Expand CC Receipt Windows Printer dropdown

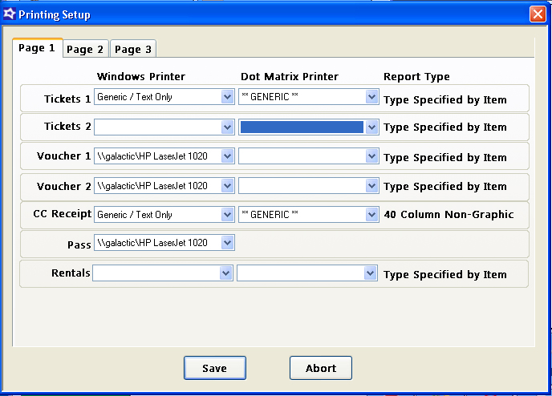pyautogui.click(x=227, y=215)
